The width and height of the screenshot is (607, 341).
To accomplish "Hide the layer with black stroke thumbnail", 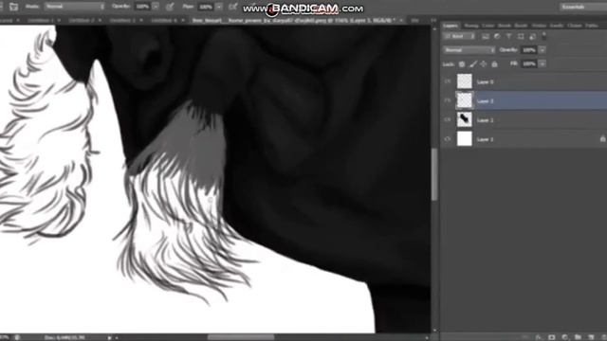I will coord(448,120).
